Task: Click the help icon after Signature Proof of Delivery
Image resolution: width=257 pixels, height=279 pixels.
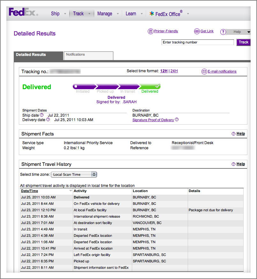Action: [177, 120]
